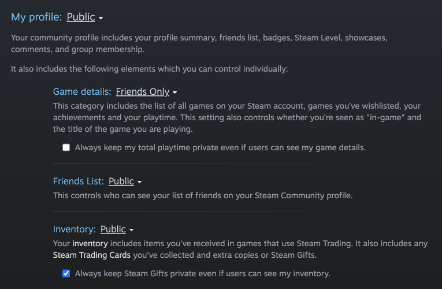This screenshot has height=289, width=442.
Task: Follow the highlighted "inventory" link
Action: point(90,244)
